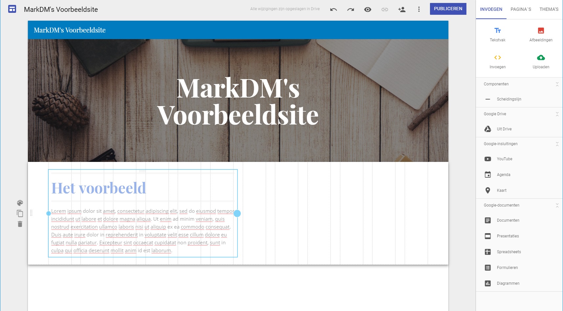Screen dimensions: 563x311
Task: Collapse the Google-insluitingen section
Action: 557,144
